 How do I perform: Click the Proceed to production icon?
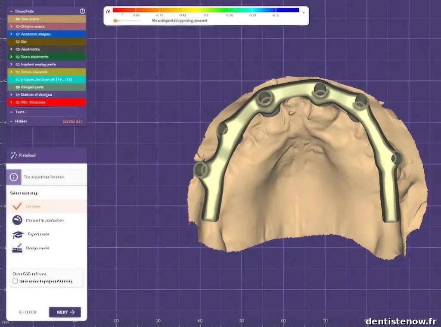[x=18, y=220]
